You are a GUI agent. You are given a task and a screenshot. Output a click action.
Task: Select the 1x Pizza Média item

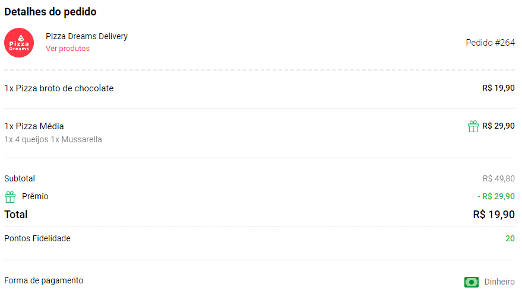point(34,126)
